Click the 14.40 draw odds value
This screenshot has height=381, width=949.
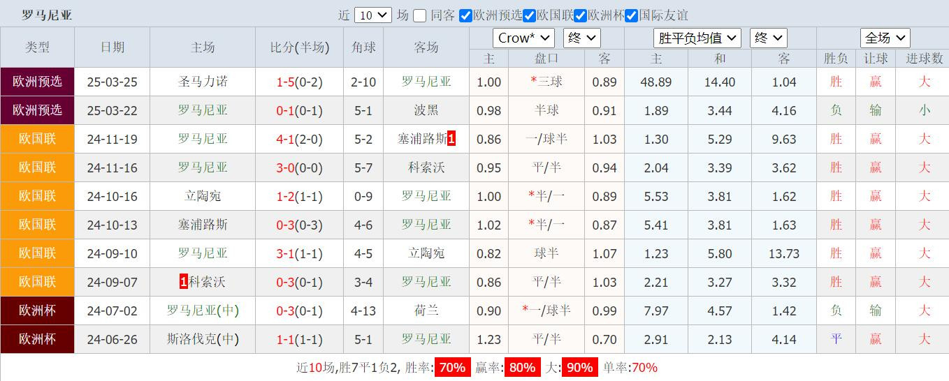pyautogui.click(x=720, y=82)
